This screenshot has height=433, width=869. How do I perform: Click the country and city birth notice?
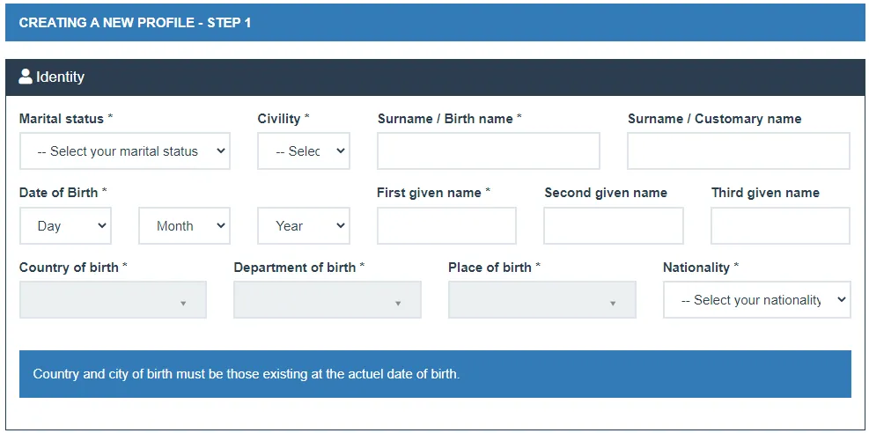tap(435, 374)
